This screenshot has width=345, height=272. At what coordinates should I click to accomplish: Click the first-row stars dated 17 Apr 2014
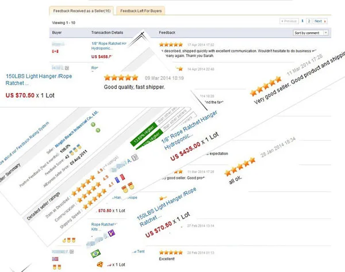(171, 45)
